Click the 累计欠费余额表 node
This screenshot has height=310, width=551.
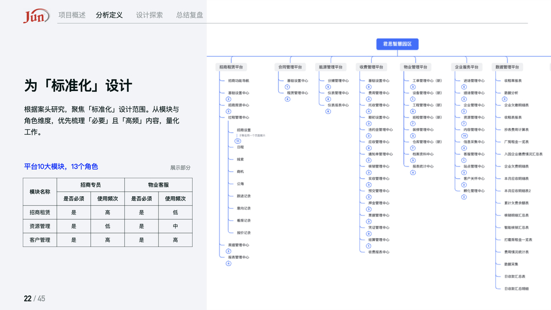[x=516, y=203]
